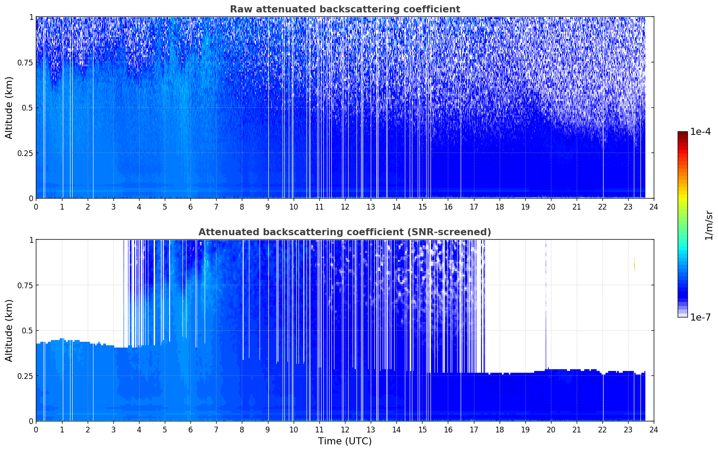Click the dark red top of colorbar
The image size is (718, 451).
[682, 134]
